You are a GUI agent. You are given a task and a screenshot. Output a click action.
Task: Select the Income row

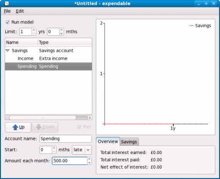[x=48, y=58]
